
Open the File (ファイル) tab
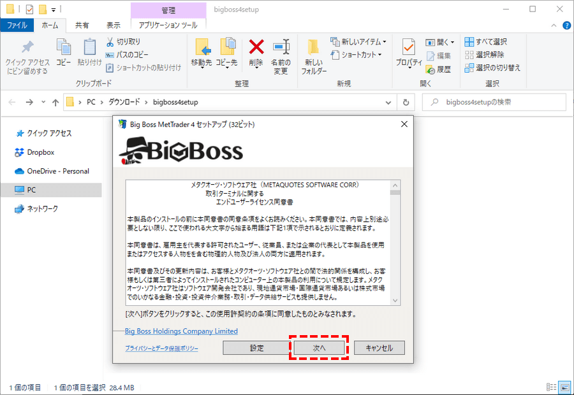17,25
